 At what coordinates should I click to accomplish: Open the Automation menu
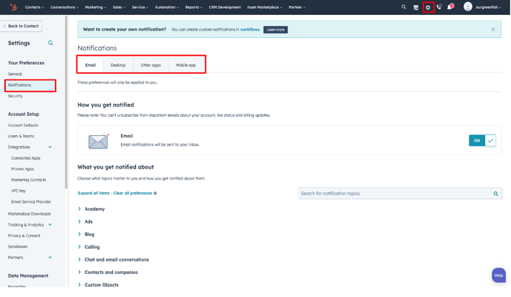[166, 7]
